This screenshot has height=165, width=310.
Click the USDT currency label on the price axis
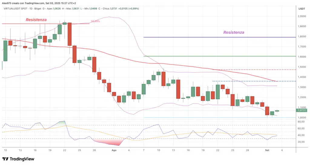click(x=302, y=9)
